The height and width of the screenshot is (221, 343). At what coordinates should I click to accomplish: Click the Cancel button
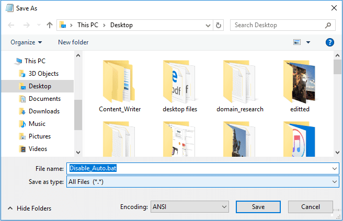311,207
